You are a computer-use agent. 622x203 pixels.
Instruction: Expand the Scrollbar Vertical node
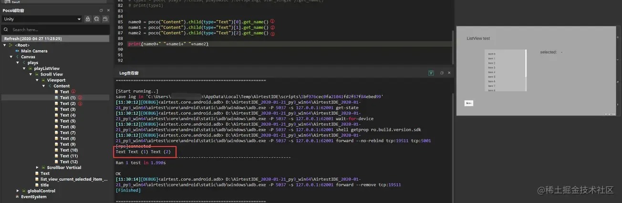point(37,167)
